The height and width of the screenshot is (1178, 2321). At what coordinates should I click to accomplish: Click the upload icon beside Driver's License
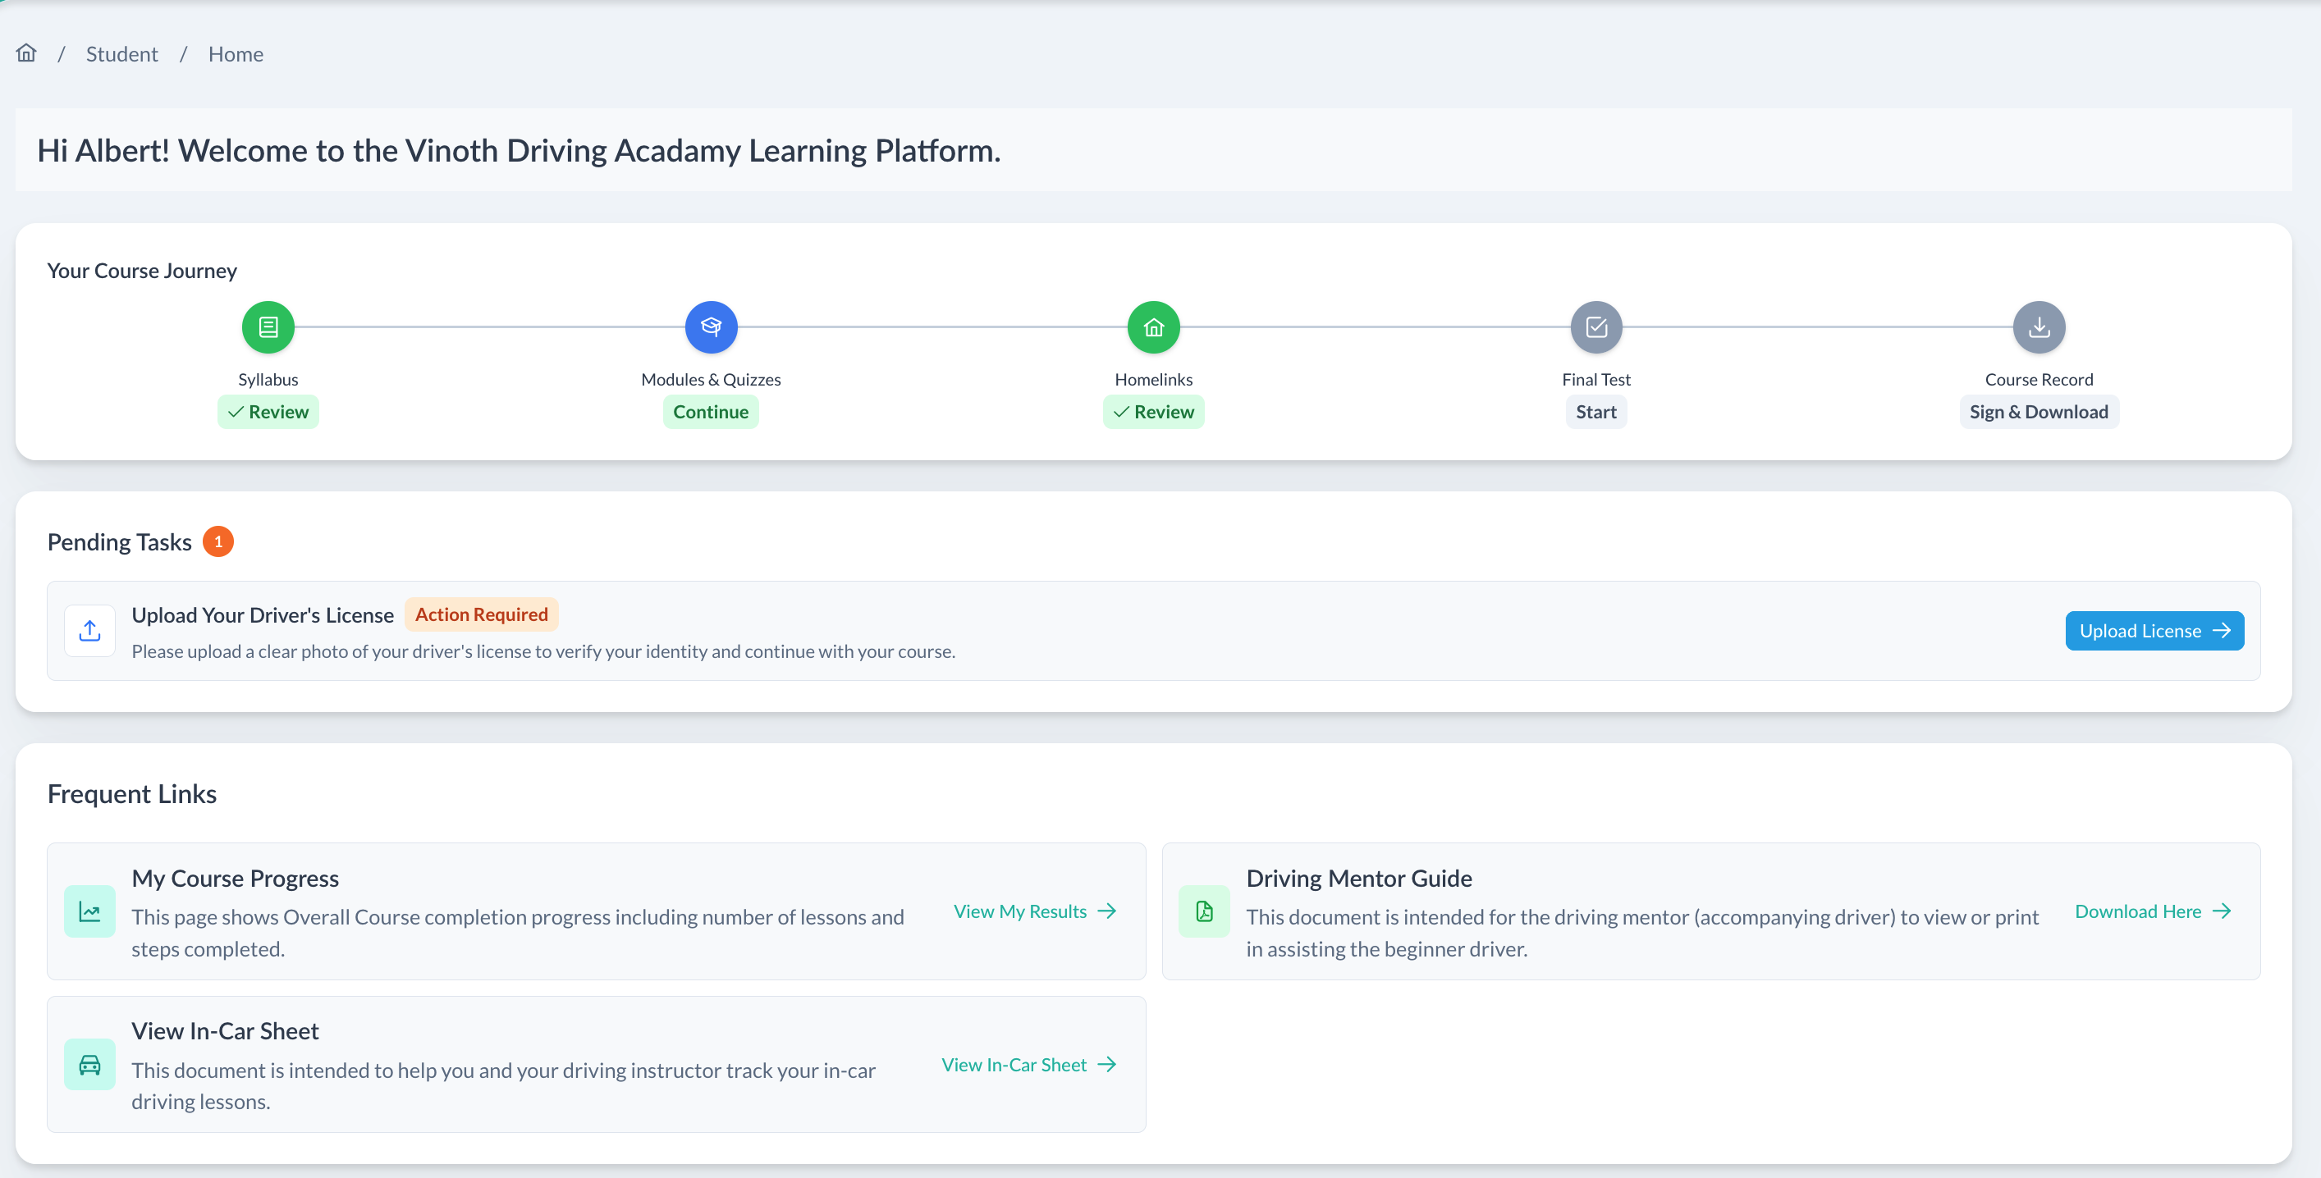click(x=89, y=631)
